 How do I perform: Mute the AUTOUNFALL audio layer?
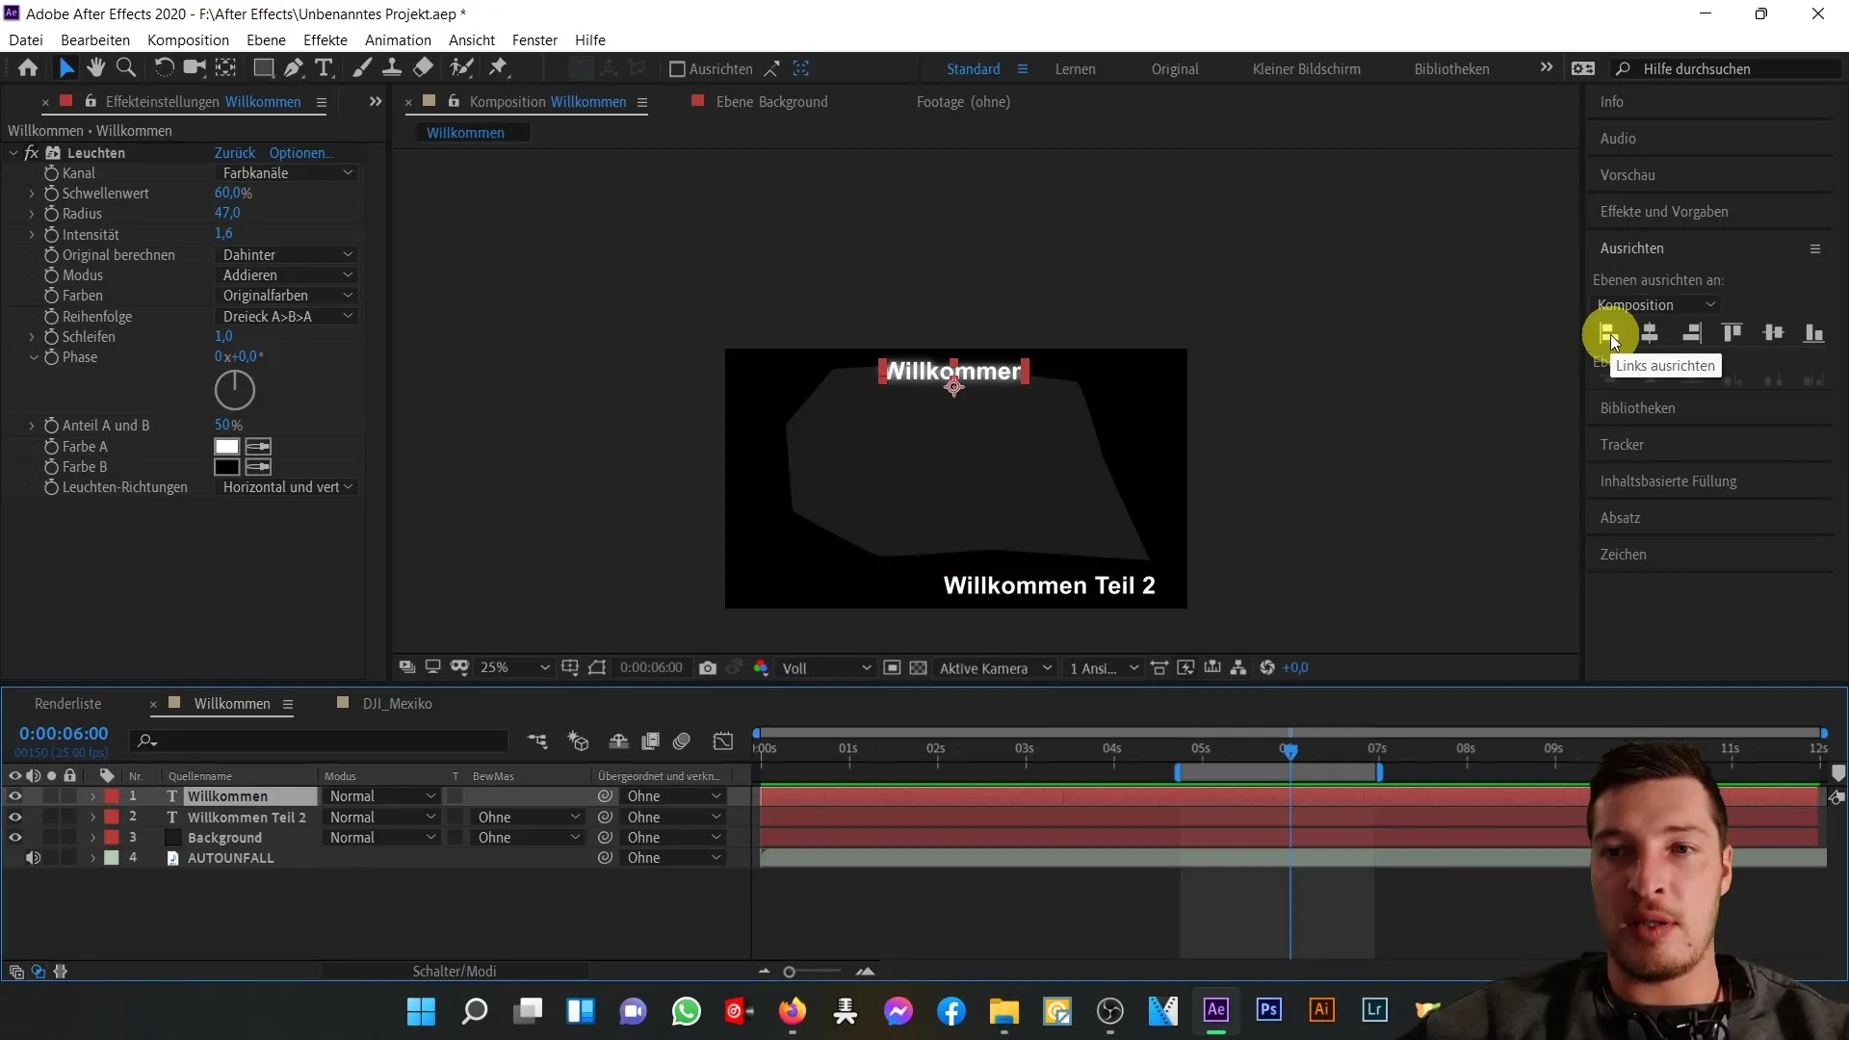[33, 858]
